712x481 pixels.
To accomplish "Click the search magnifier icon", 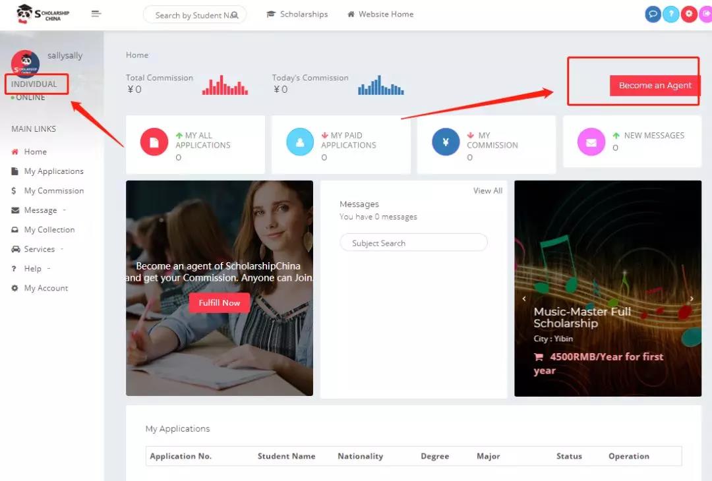I will (x=234, y=15).
